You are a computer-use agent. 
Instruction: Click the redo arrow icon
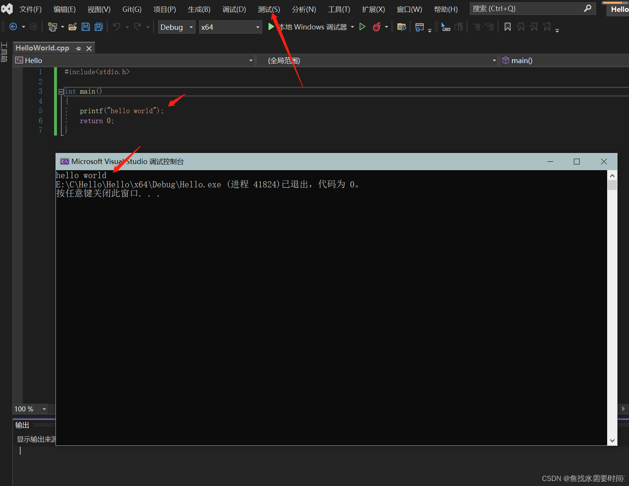click(x=137, y=27)
